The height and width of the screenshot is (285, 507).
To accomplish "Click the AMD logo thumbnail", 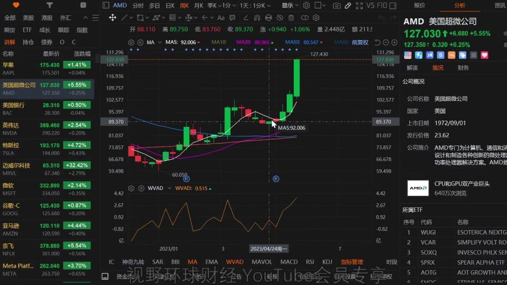I will click(418, 188).
